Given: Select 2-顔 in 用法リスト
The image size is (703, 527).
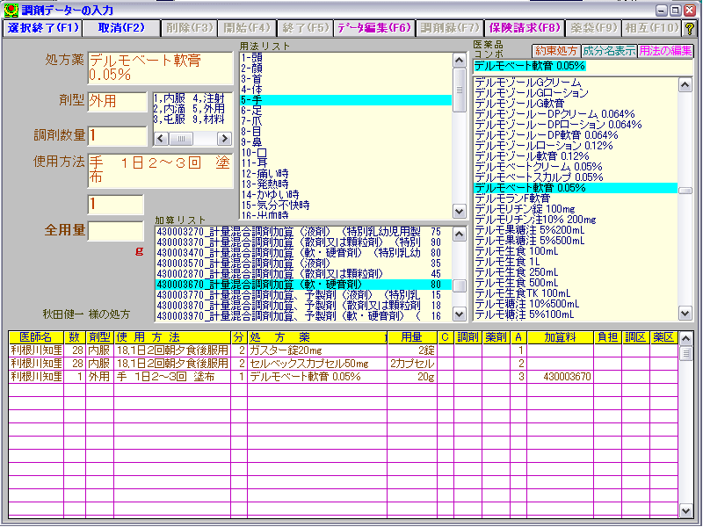Looking at the screenshot, I should [345, 69].
